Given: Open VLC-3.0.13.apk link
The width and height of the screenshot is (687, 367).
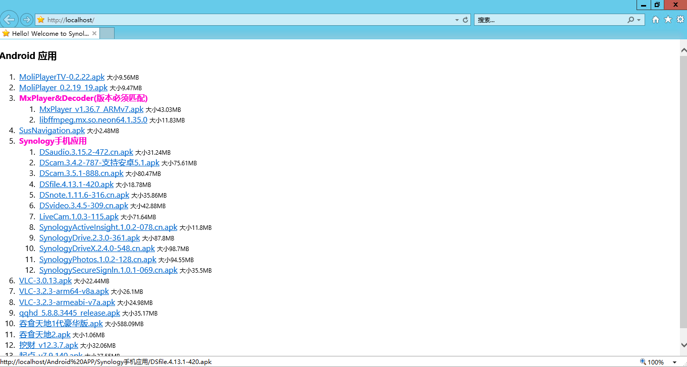Looking at the screenshot, I should click(x=45, y=281).
